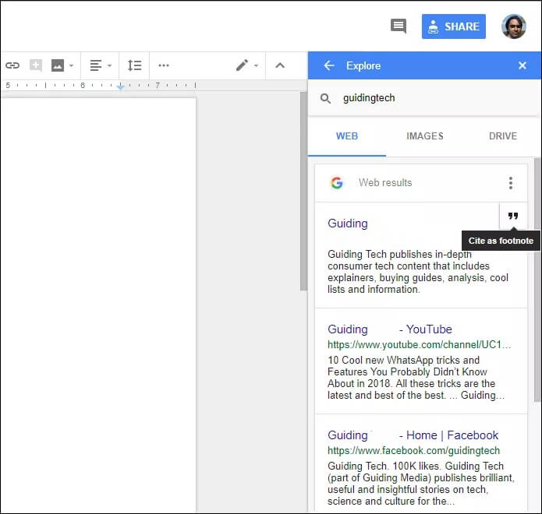542x514 pixels.
Task: Switch to the IMAGES tab
Action: click(425, 136)
